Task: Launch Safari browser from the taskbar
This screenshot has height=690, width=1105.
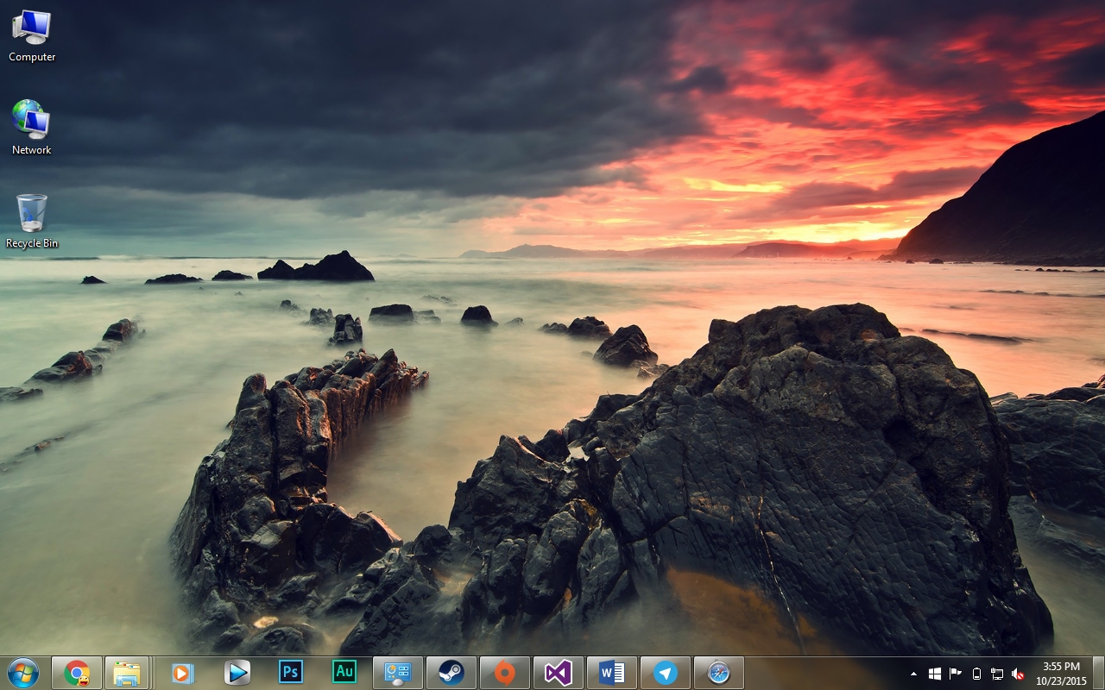Action: [x=719, y=673]
